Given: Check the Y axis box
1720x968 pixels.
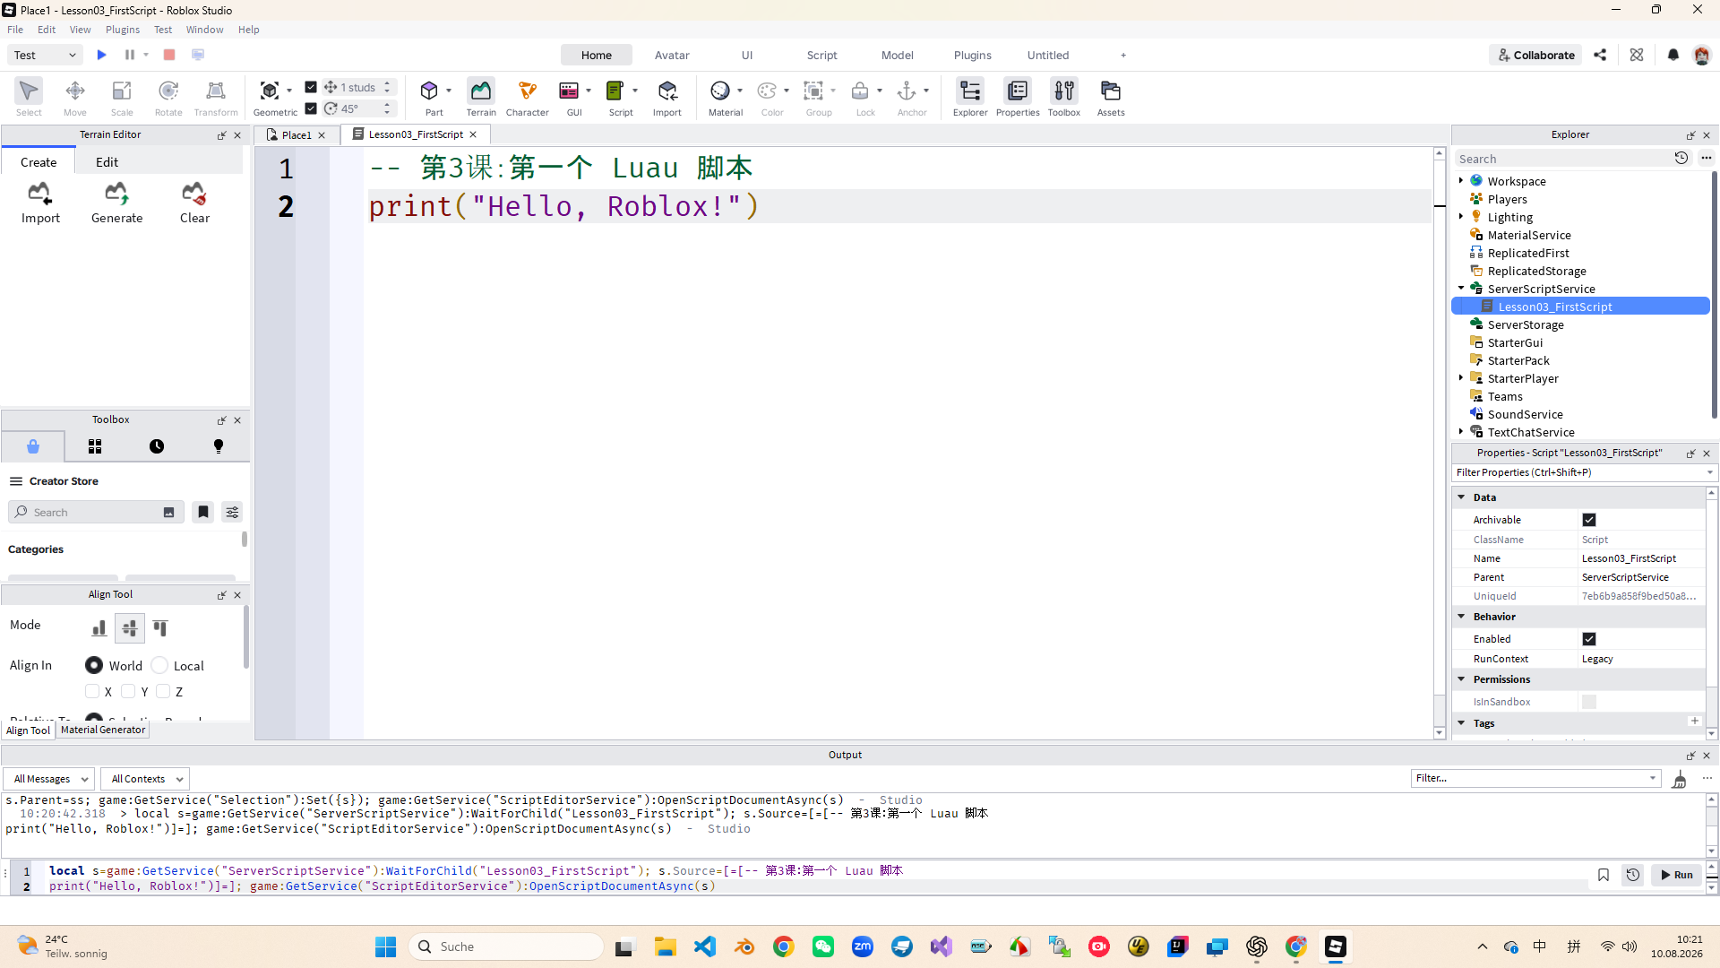Looking at the screenshot, I should [x=128, y=691].
